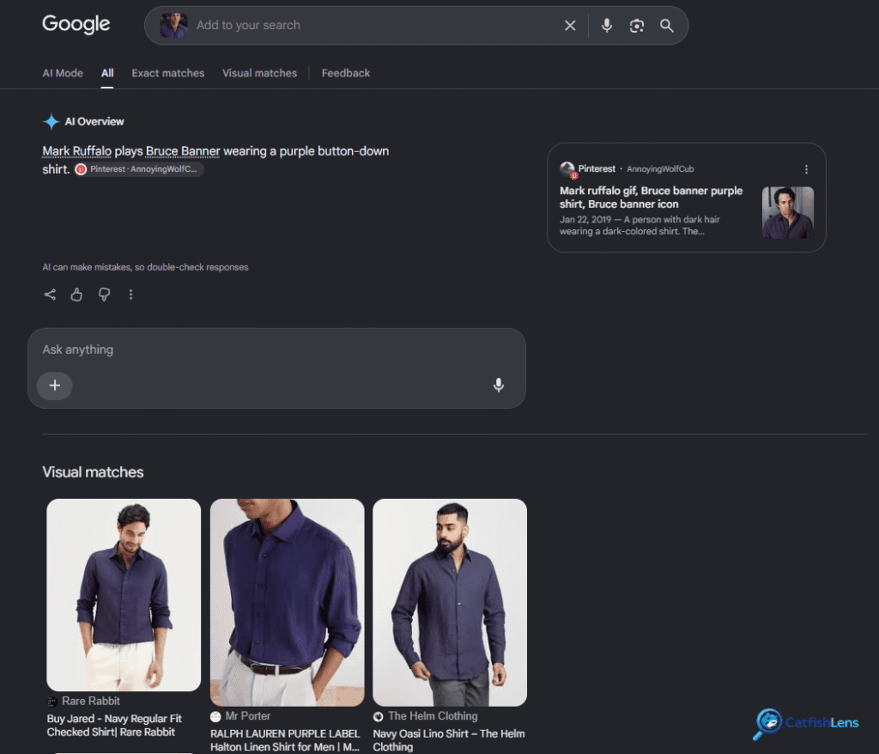
Task: Start voice search with the search bar microphone
Action: [607, 25]
